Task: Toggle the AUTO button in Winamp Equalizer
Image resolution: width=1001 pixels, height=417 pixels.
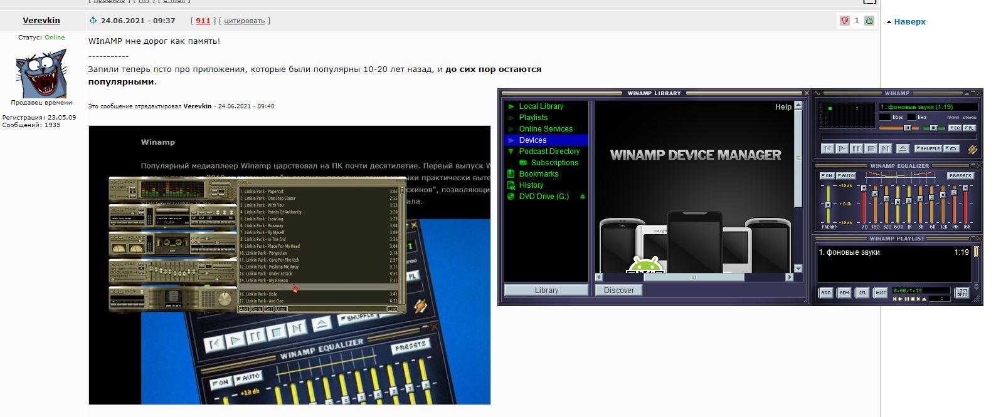Action: point(846,175)
